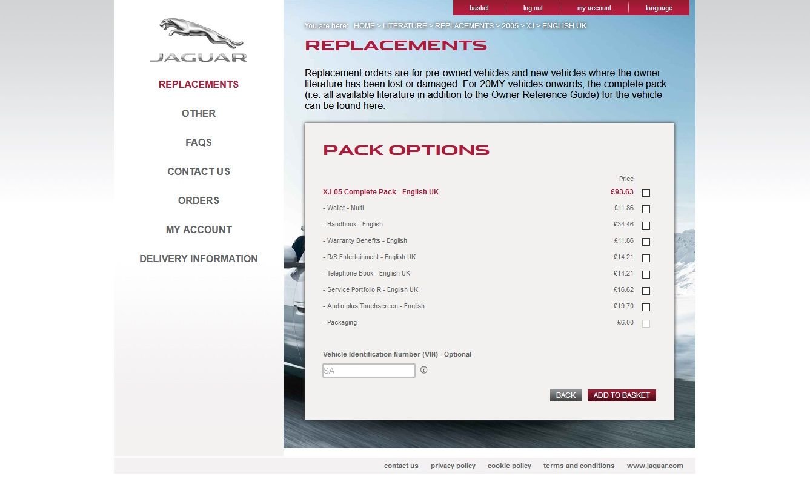This screenshot has height=502, width=810.
Task: Open my account in top bar
Action: [x=594, y=8]
